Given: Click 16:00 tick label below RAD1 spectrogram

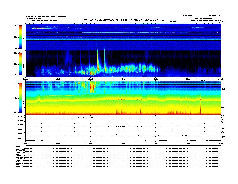Looking at the screenshot, I should pos(156,79).
